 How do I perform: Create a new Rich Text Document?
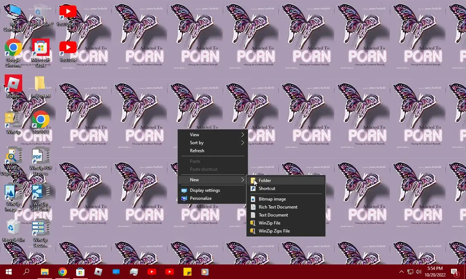tap(286, 207)
